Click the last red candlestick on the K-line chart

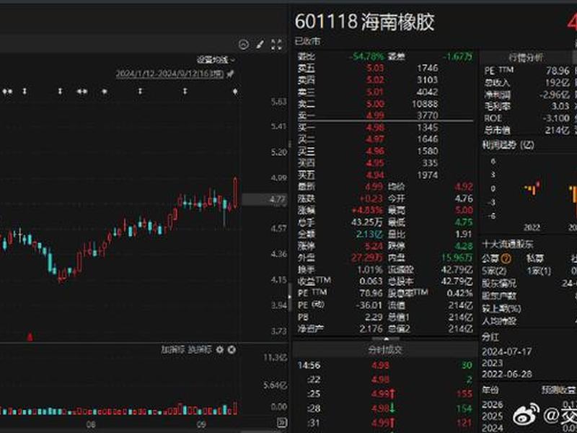pos(236,192)
